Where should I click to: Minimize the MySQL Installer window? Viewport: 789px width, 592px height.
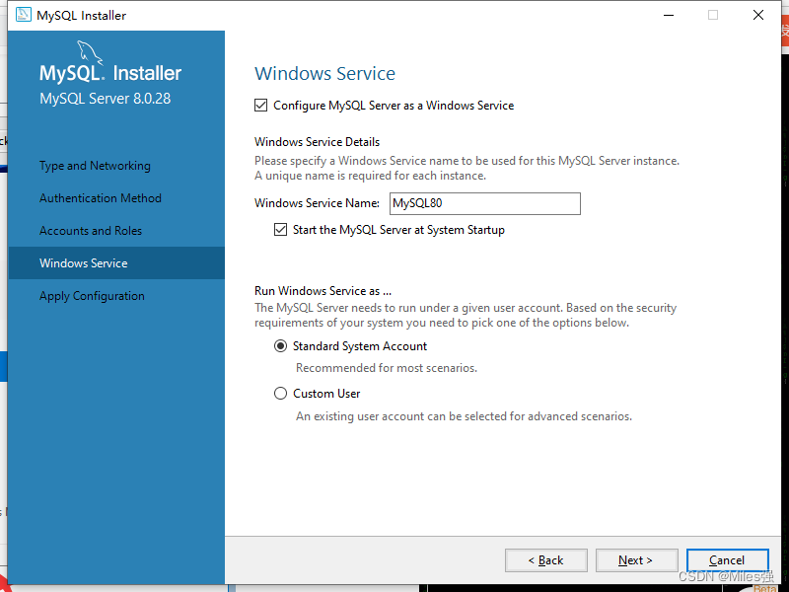[x=669, y=15]
